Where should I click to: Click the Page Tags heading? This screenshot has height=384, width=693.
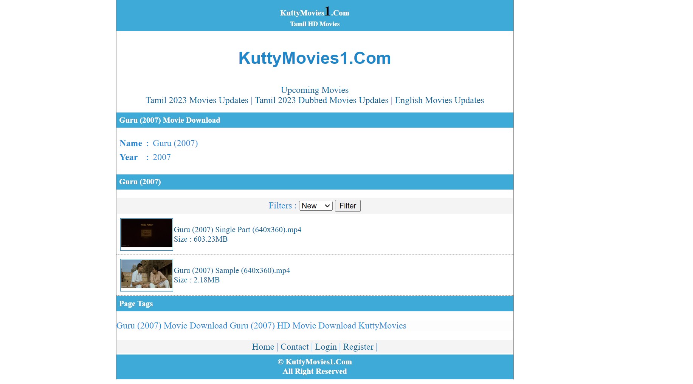[x=136, y=304]
